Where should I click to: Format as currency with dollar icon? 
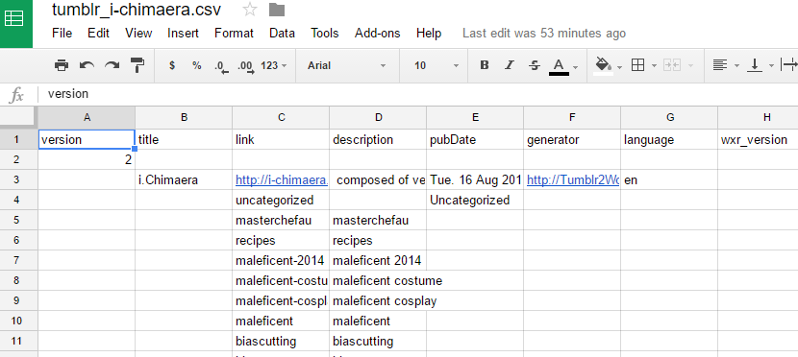point(172,65)
